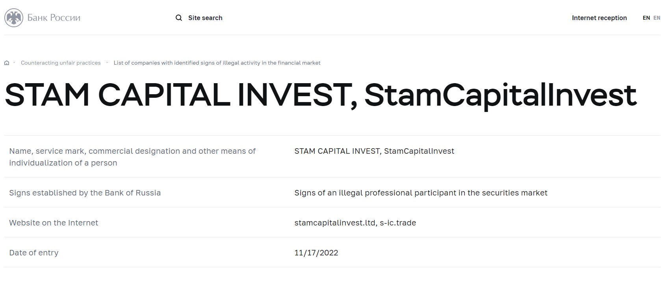Image resolution: width=661 pixels, height=298 pixels.
Task: Open the List of companies breadcrumb link
Action: click(x=217, y=63)
